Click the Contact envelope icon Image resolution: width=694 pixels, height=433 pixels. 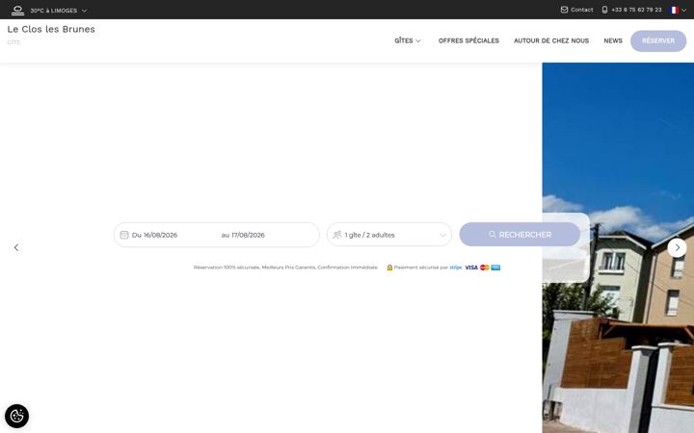click(564, 10)
